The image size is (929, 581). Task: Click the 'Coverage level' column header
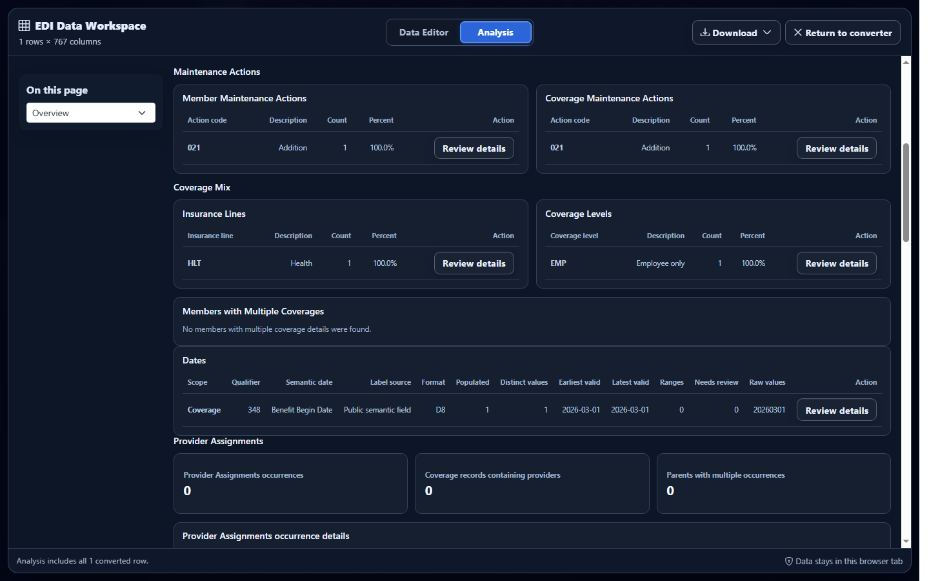tap(574, 236)
